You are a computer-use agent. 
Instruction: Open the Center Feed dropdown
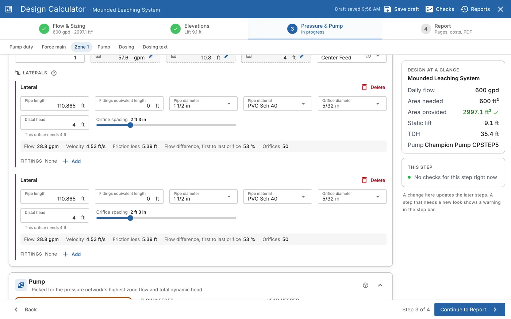351,58
